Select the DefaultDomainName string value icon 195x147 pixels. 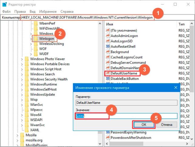pos(108,68)
